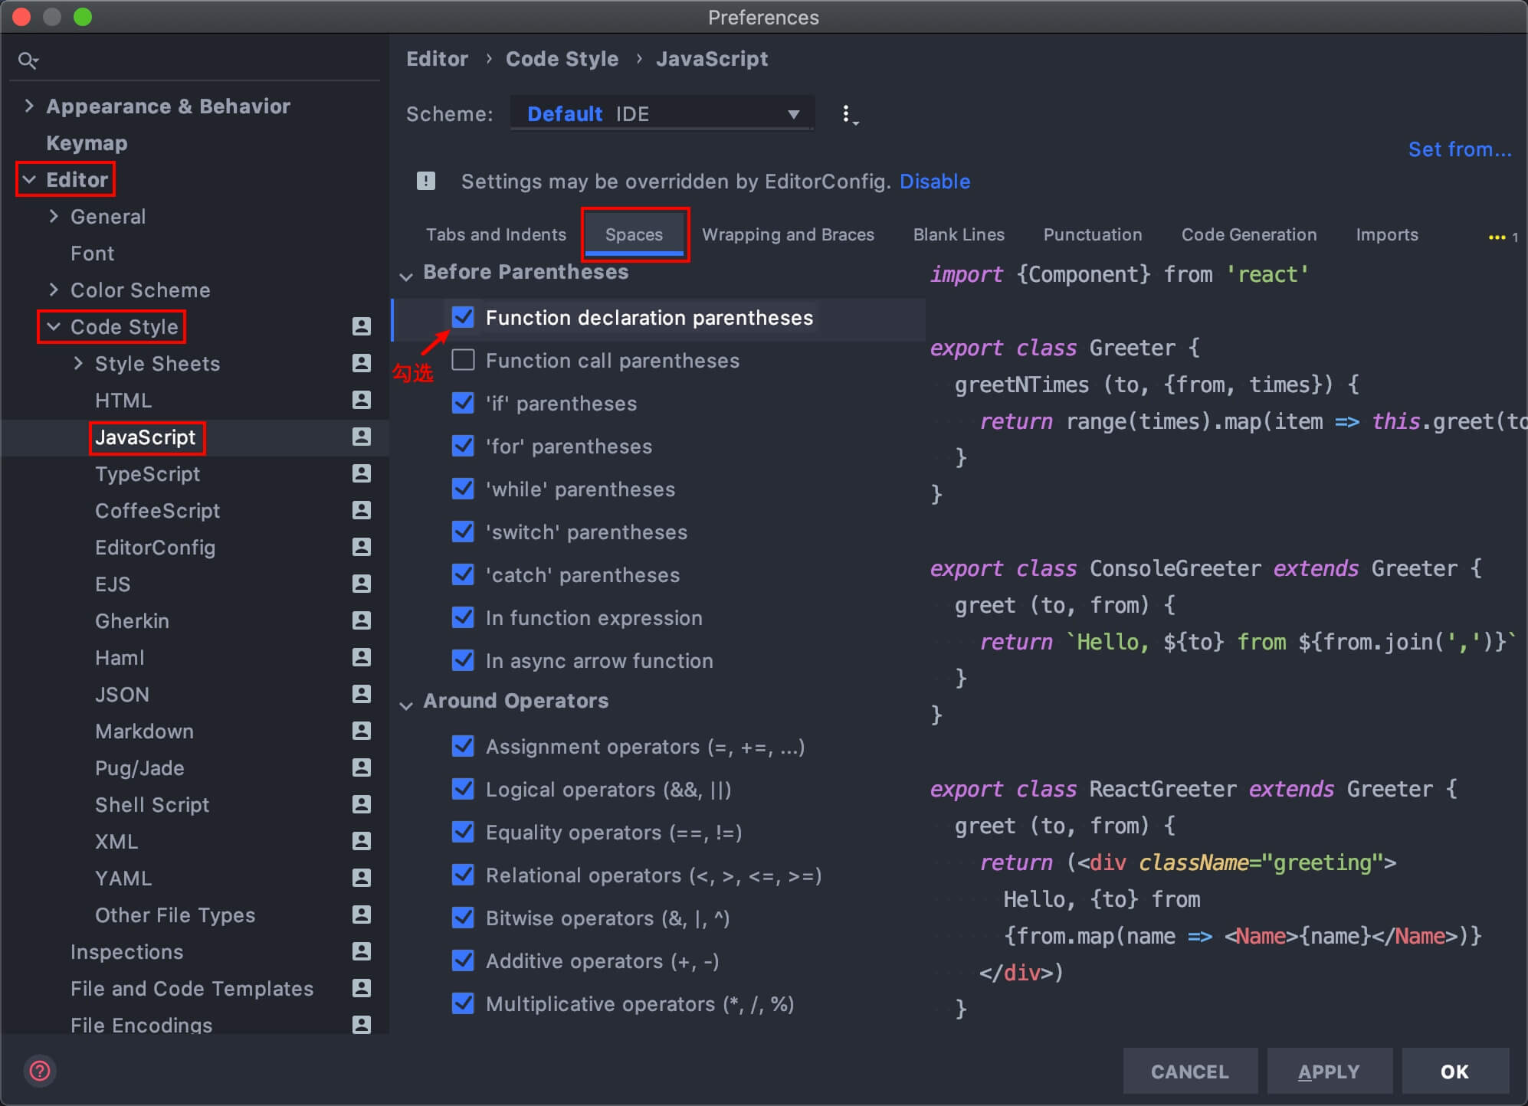This screenshot has width=1528, height=1106.
Task: Open the Scheme dropdown
Action: click(x=662, y=114)
